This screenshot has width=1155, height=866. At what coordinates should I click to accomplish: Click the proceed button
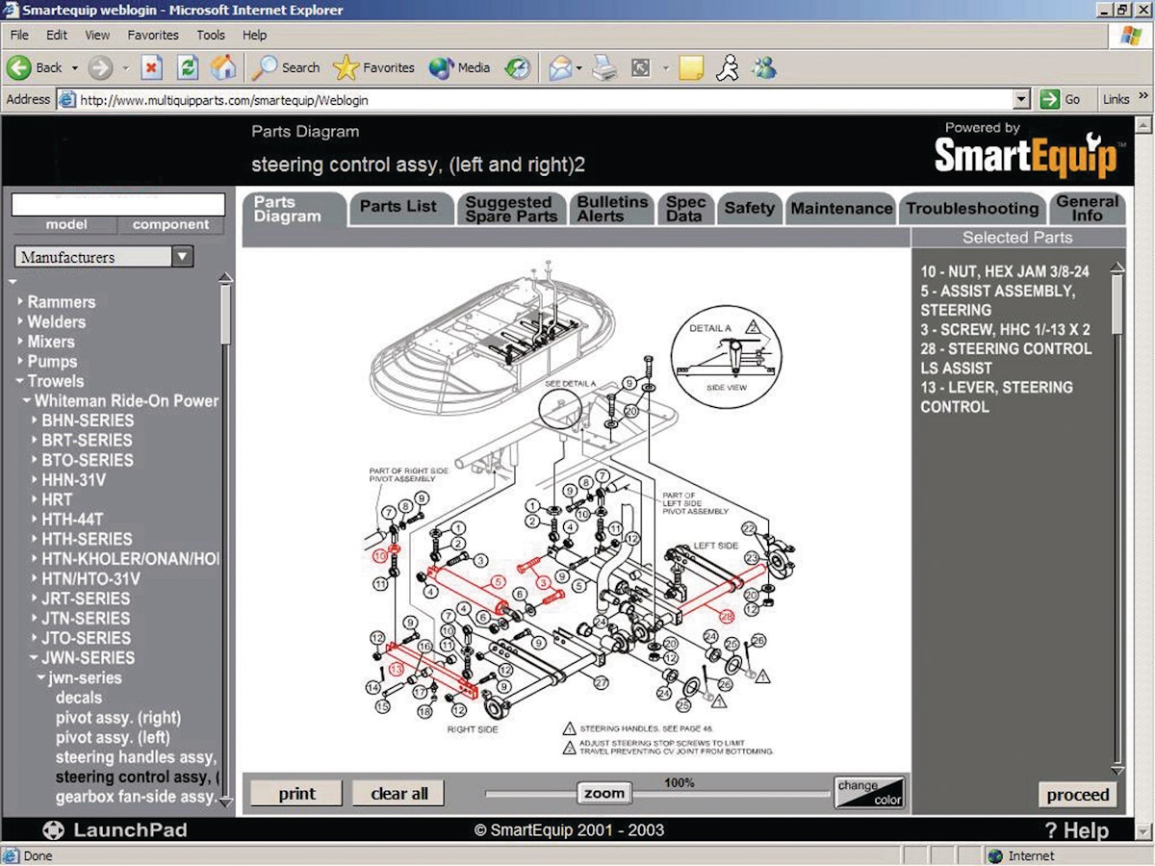tap(1078, 795)
